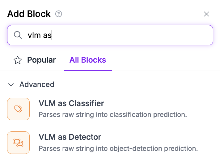Click the word 'Parses' under VLM as Detector

click(49, 148)
